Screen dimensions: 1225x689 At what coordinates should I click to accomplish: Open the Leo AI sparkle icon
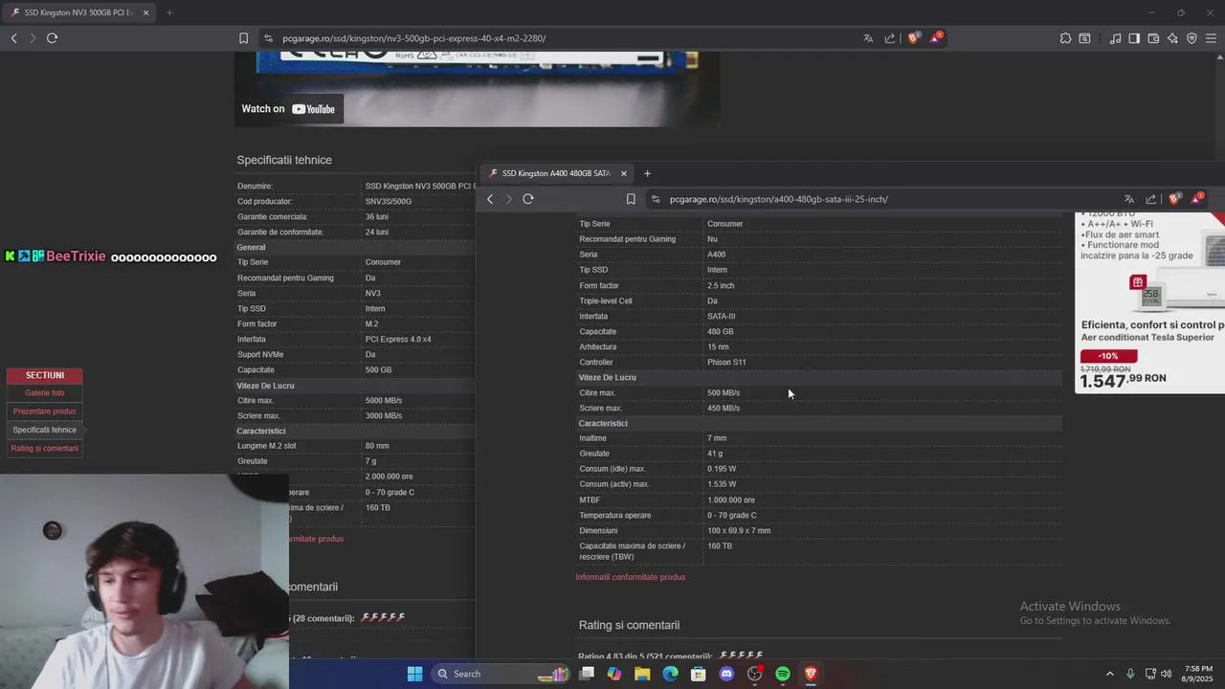[x=1172, y=38]
